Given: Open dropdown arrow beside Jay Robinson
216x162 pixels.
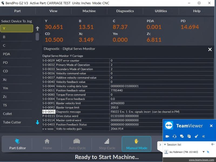Looking at the screenshot, I should tap(204, 152).
